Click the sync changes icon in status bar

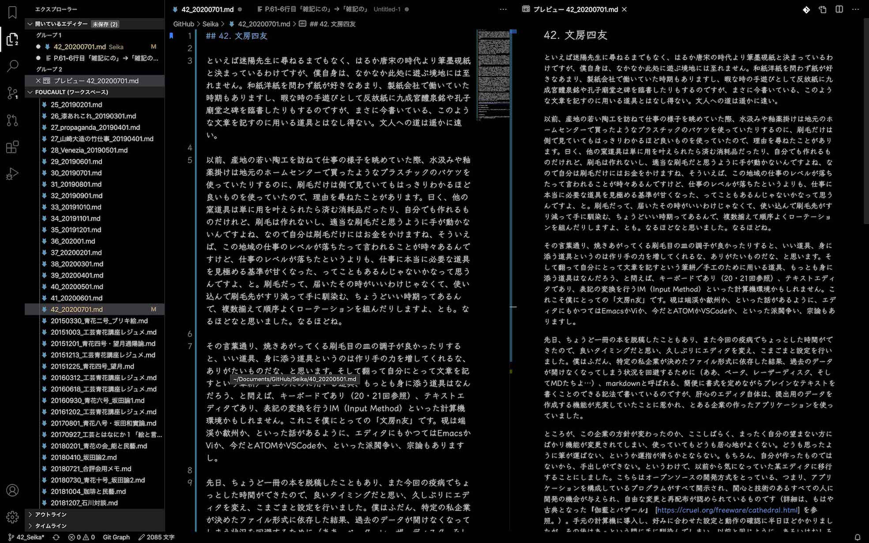tap(56, 537)
